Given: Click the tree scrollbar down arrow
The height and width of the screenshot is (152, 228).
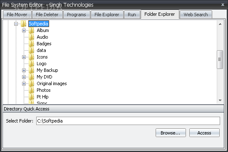Looking at the screenshot, I should (220, 101).
